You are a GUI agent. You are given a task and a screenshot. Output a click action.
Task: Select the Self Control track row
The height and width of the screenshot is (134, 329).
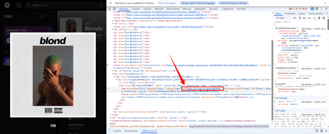(x=84, y=126)
